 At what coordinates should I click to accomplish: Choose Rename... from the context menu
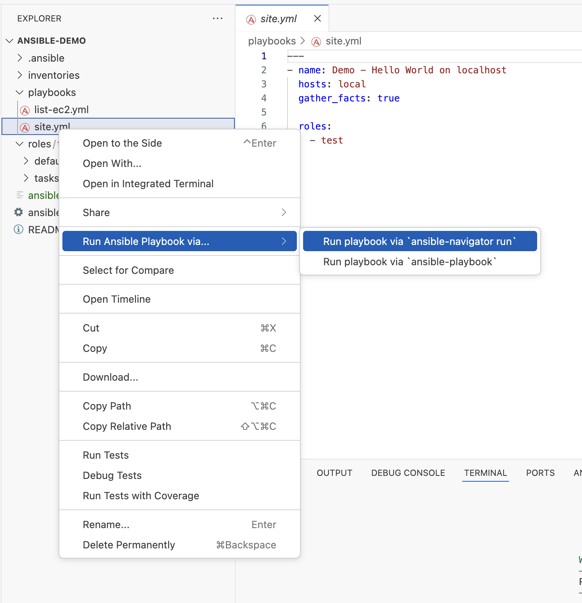pos(179,525)
